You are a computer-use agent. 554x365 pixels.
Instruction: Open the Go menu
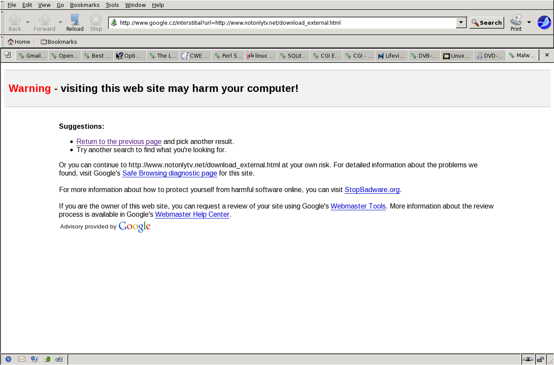click(x=60, y=5)
